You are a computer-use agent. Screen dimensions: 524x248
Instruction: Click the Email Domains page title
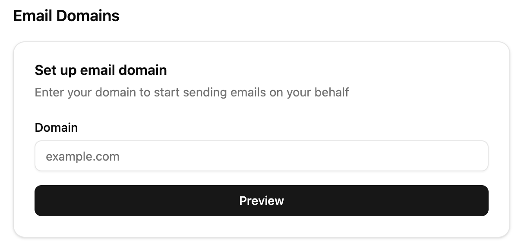(66, 15)
